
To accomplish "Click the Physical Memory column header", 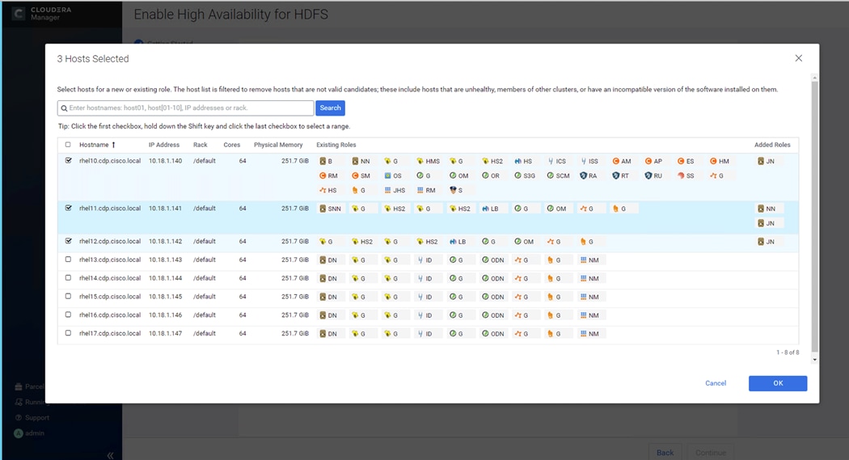I will pyautogui.click(x=278, y=145).
